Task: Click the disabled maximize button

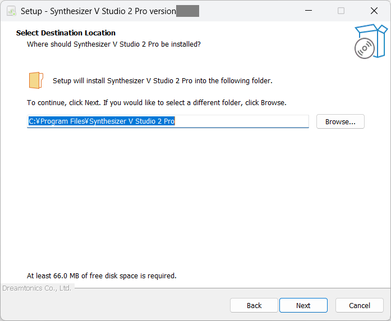Action: tap(341, 11)
